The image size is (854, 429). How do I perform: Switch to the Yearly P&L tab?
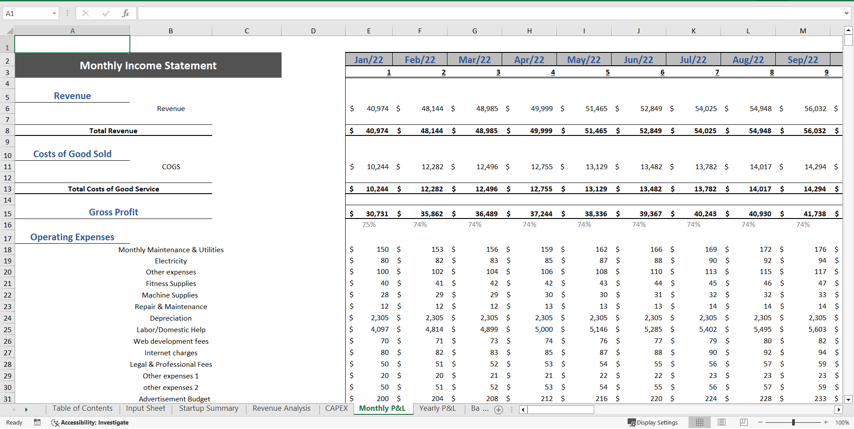437,409
